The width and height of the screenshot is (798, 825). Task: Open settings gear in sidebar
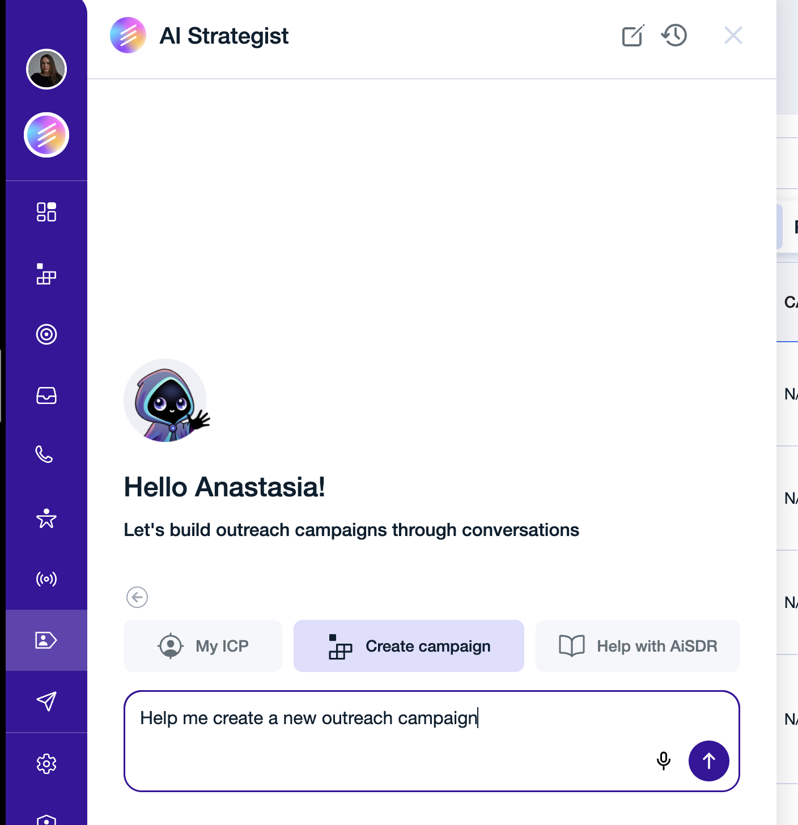[x=46, y=764]
